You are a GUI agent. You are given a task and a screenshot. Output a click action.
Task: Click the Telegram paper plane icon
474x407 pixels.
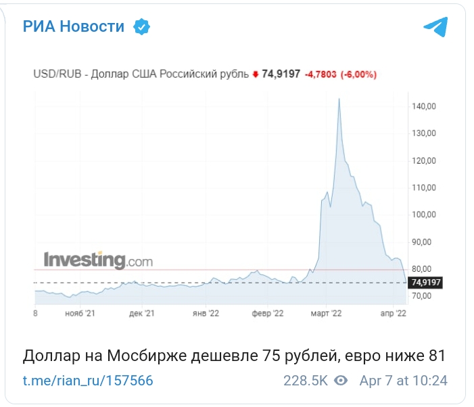(435, 27)
